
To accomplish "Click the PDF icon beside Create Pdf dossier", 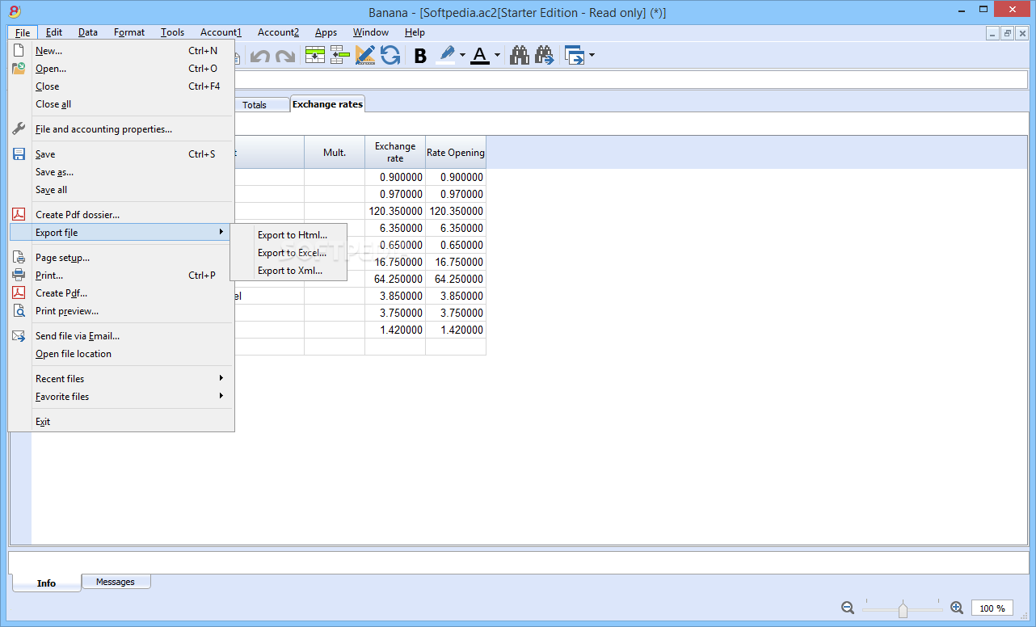I will click(x=19, y=214).
